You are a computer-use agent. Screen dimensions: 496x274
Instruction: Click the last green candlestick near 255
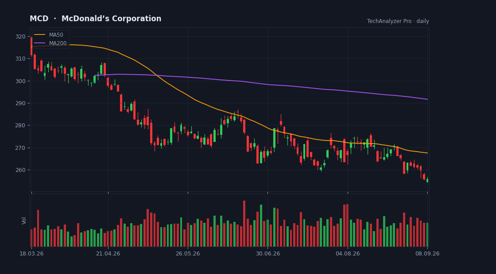click(x=427, y=180)
